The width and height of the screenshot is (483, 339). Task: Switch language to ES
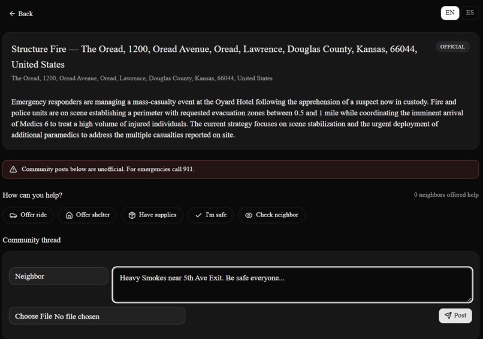[470, 13]
